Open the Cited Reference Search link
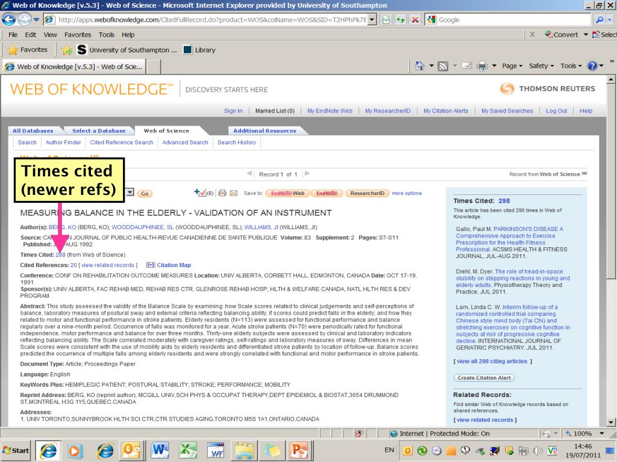Viewport: 617px width, 462px height. pyautogui.click(x=122, y=142)
